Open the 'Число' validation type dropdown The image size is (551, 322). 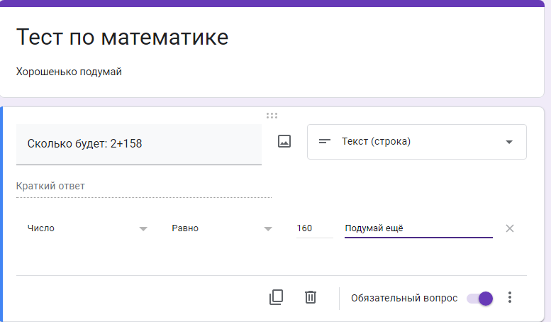(87, 228)
